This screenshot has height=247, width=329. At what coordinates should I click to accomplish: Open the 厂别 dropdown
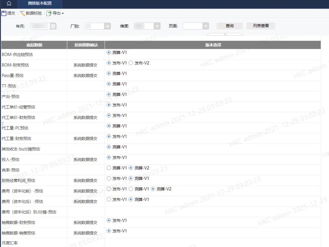click(x=108, y=26)
